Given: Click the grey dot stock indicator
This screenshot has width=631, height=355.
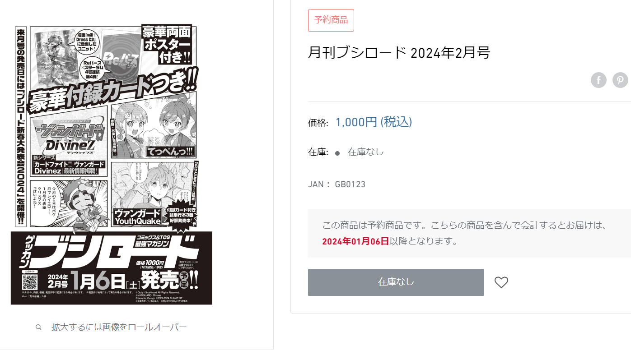Looking at the screenshot, I should click(337, 153).
